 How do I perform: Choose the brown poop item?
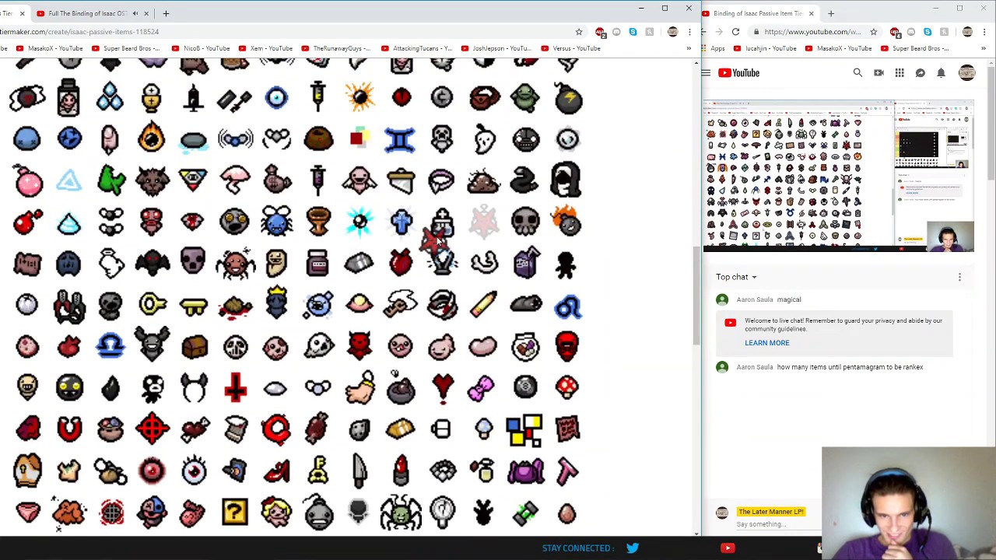483,182
